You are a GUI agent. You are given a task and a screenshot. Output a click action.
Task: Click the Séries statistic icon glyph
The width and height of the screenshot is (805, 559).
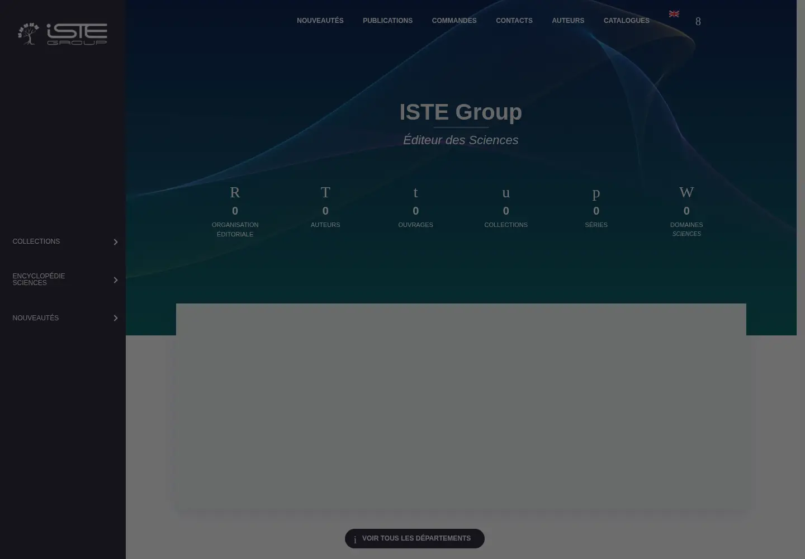596,193
